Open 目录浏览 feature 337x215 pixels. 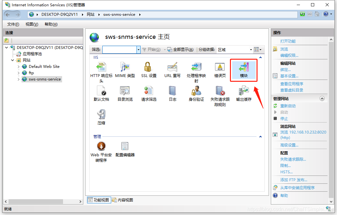(x=125, y=93)
